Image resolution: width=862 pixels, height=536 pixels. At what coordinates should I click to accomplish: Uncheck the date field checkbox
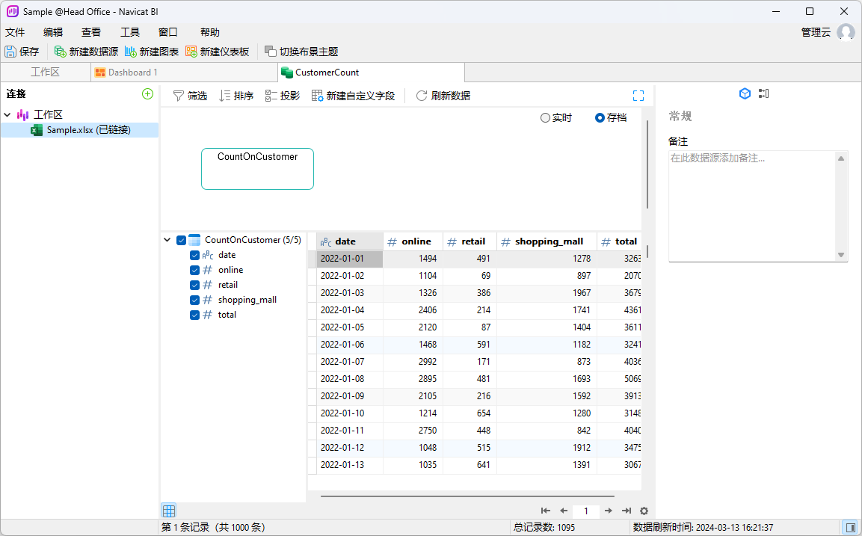pyautogui.click(x=194, y=255)
